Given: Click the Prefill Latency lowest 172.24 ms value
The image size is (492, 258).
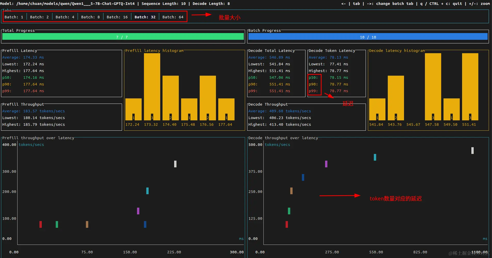Looking at the screenshot, I should [x=34, y=64].
